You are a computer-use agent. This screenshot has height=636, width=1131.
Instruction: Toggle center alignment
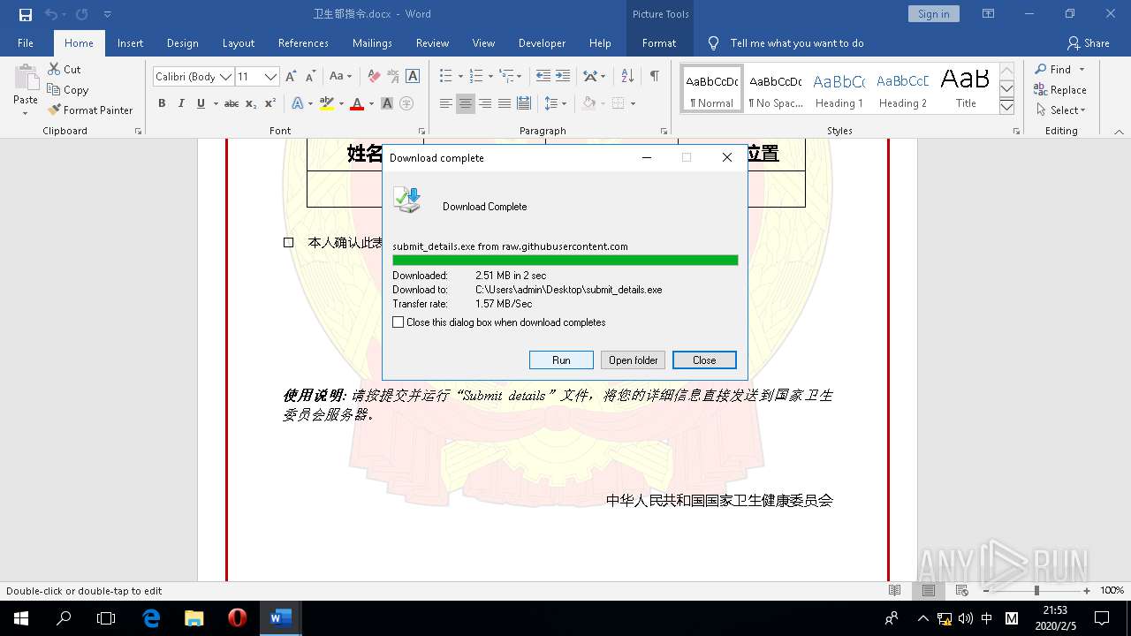466,103
